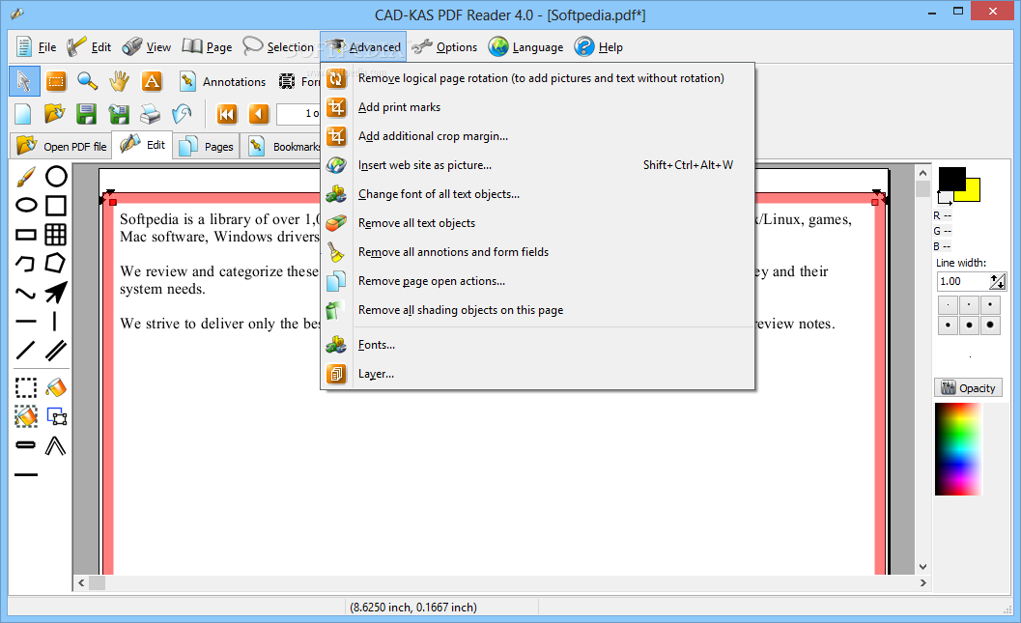The height and width of the screenshot is (623, 1021).
Task: Open the Selection menu
Action: click(279, 47)
